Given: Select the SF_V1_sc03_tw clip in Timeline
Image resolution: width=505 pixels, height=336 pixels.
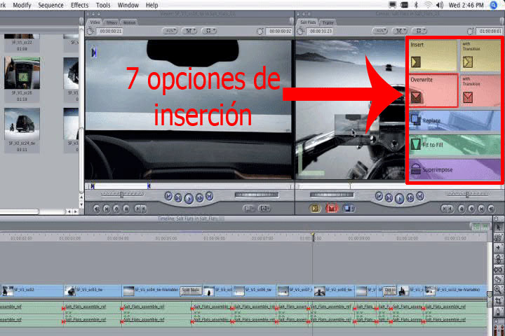Looking at the screenshot, I should (93, 290).
